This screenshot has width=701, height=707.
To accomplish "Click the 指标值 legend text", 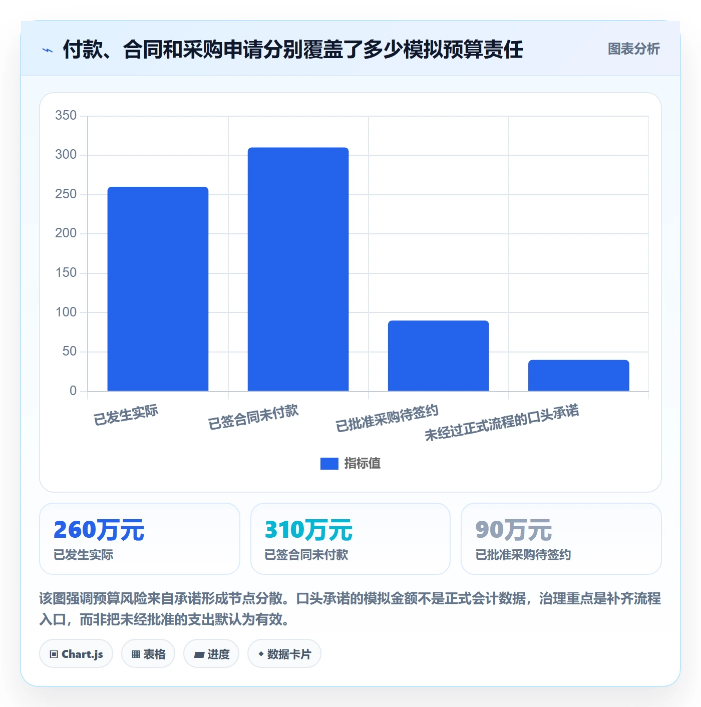I will pos(363,464).
